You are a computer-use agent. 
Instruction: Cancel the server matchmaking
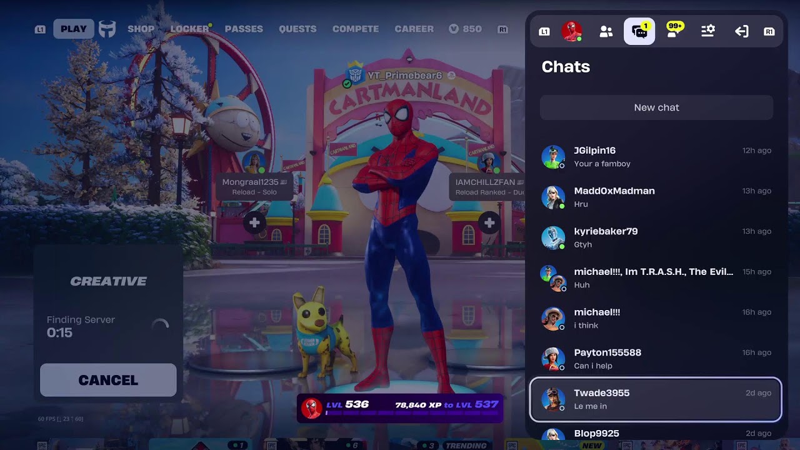coord(108,380)
